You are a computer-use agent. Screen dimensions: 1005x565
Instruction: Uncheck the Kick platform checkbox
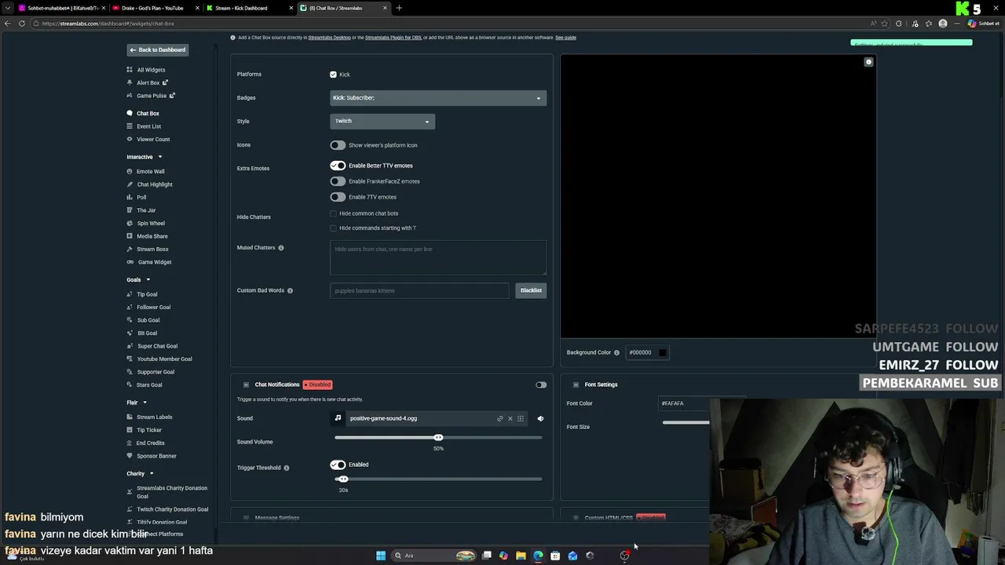click(x=334, y=75)
